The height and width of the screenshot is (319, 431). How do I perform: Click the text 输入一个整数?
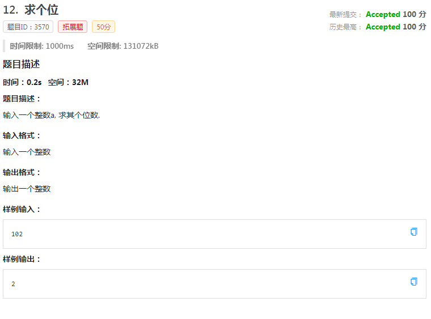(27, 152)
